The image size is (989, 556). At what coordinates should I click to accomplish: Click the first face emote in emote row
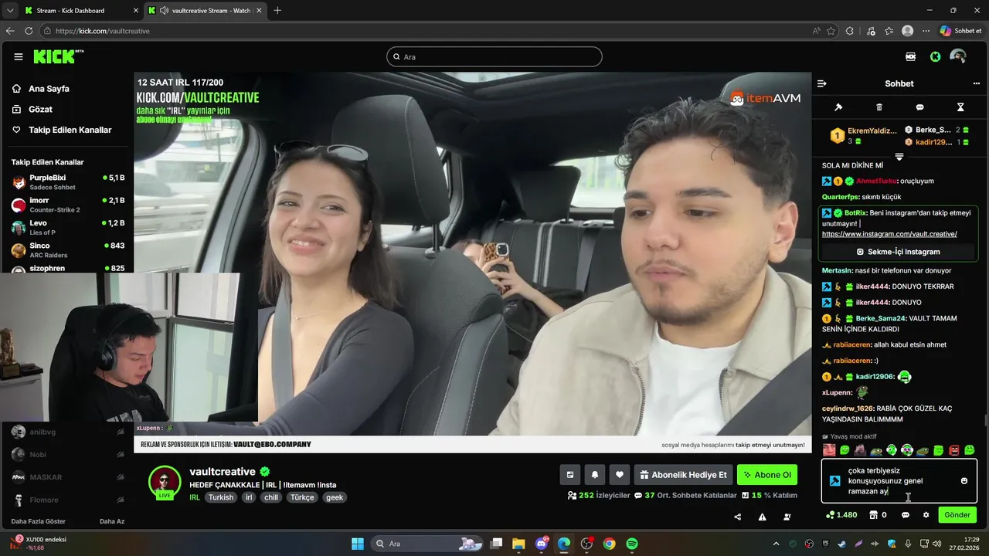[829, 449]
